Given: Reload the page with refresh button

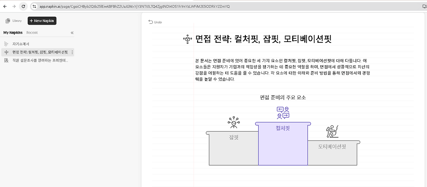Looking at the screenshot, I should coord(23,6).
